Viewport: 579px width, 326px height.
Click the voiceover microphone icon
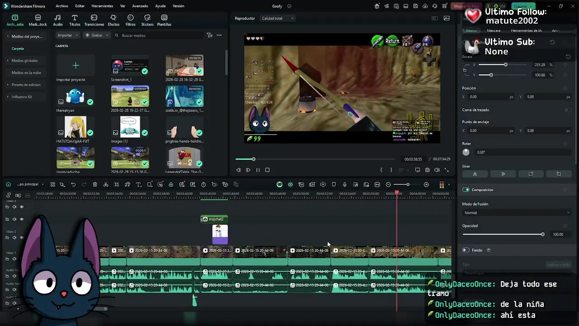click(x=345, y=185)
